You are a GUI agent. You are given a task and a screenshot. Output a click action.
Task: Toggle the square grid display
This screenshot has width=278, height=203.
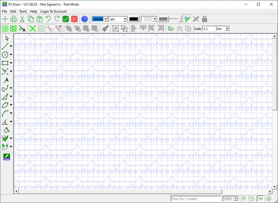click(x=5, y=28)
